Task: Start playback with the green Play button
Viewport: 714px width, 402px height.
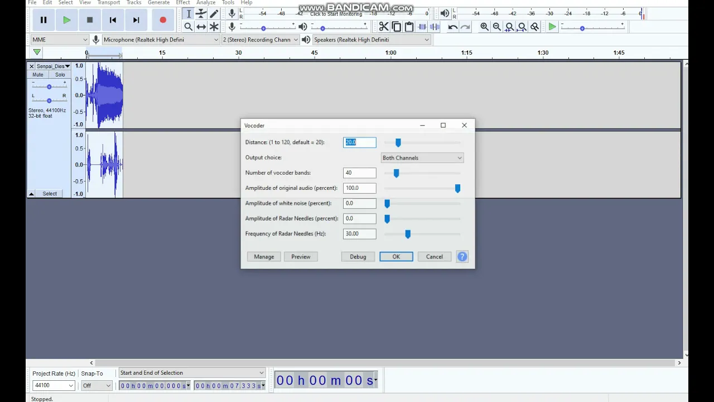Action: coord(66,20)
